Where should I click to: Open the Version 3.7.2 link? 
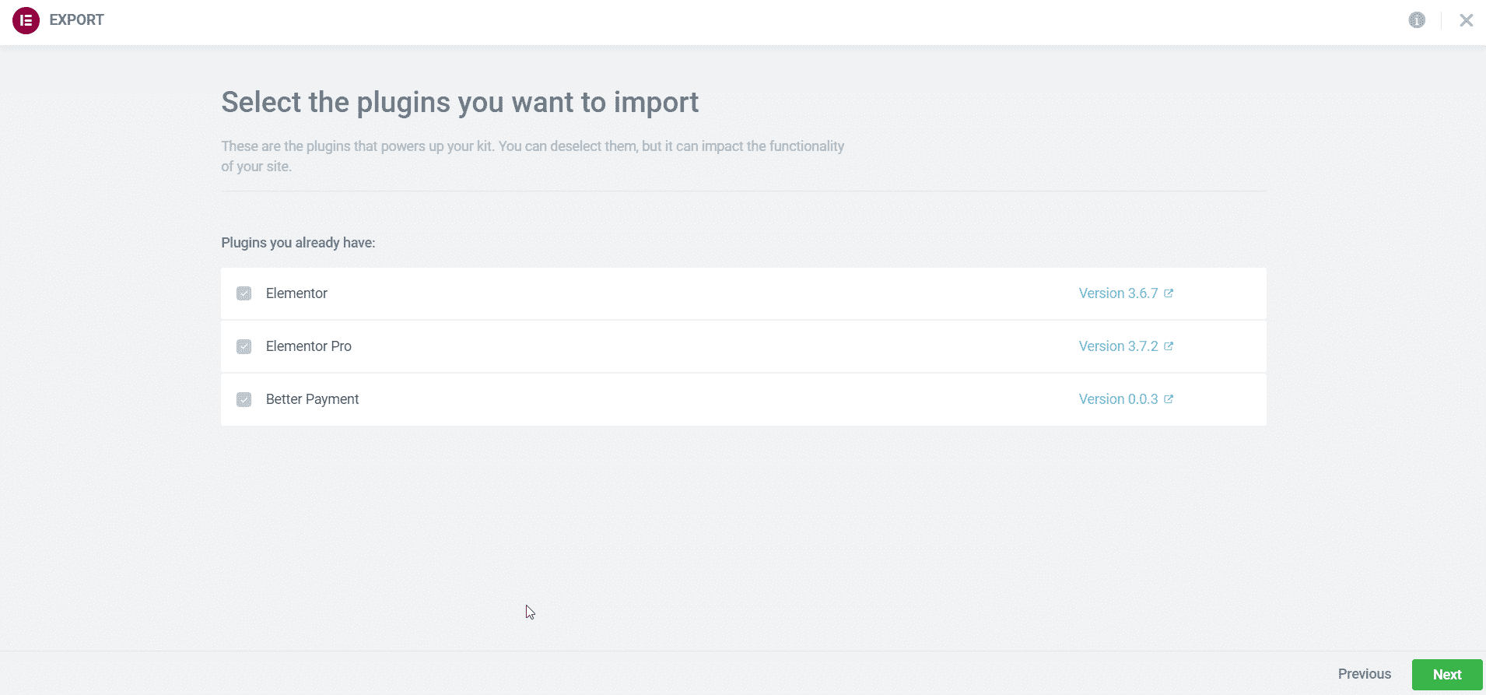pos(1118,346)
